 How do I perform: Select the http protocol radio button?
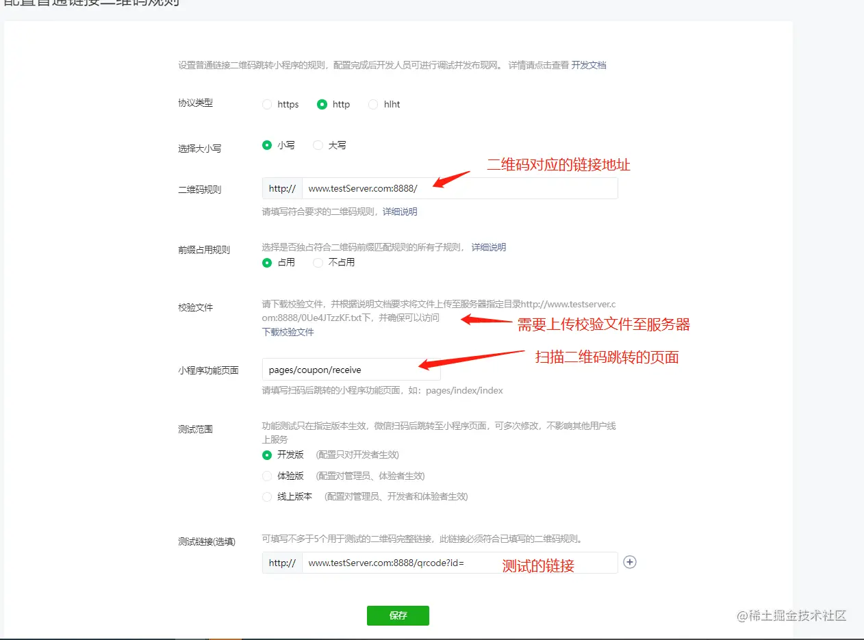[x=322, y=105]
